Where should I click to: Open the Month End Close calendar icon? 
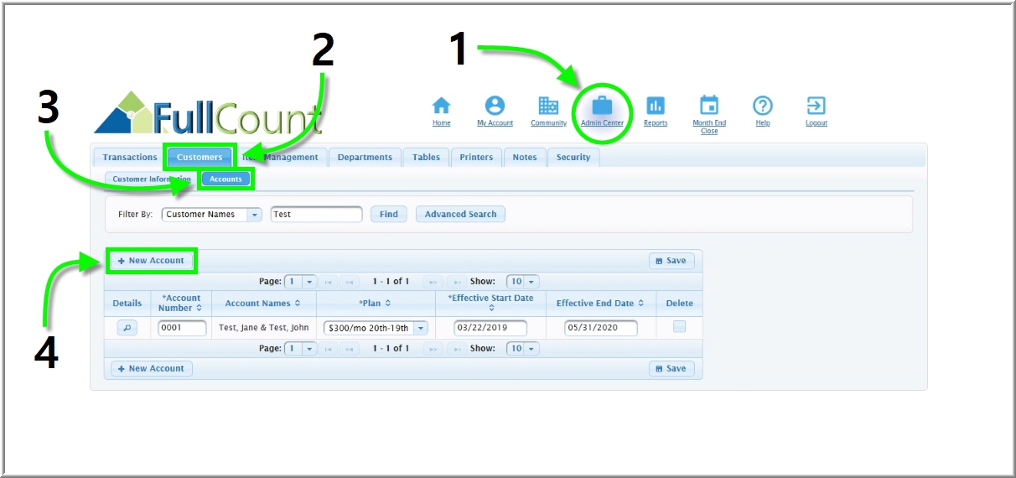pos(709,106)
